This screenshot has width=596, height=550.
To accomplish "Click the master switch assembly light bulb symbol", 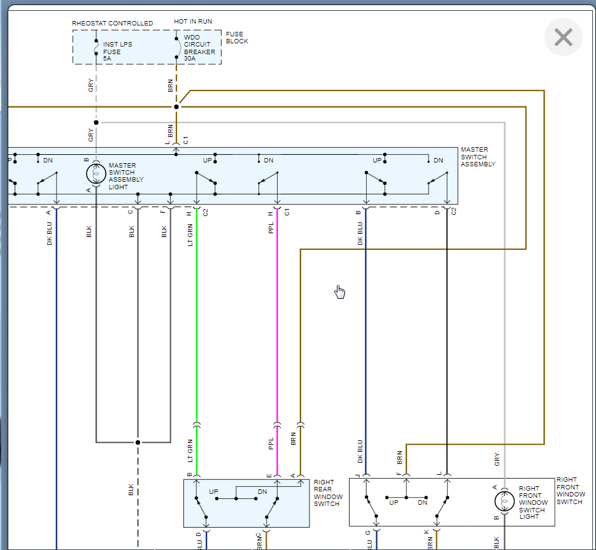I will tap(96, 173).
